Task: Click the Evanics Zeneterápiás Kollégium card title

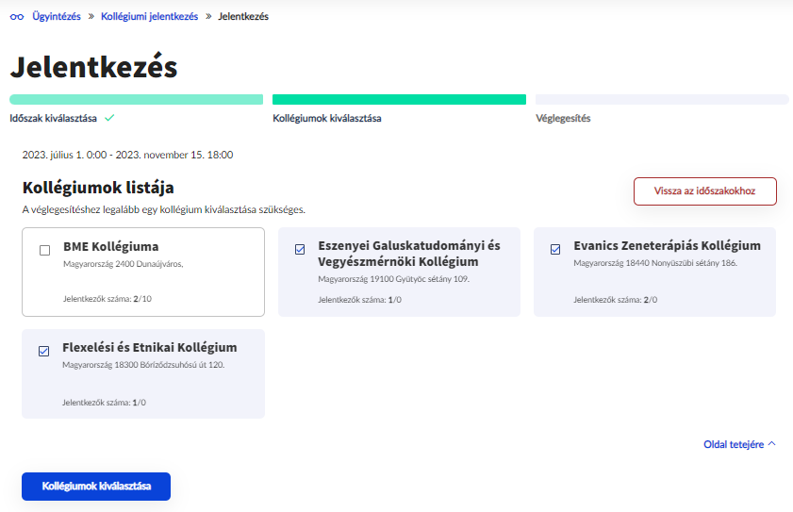Action: coord(667,246)
